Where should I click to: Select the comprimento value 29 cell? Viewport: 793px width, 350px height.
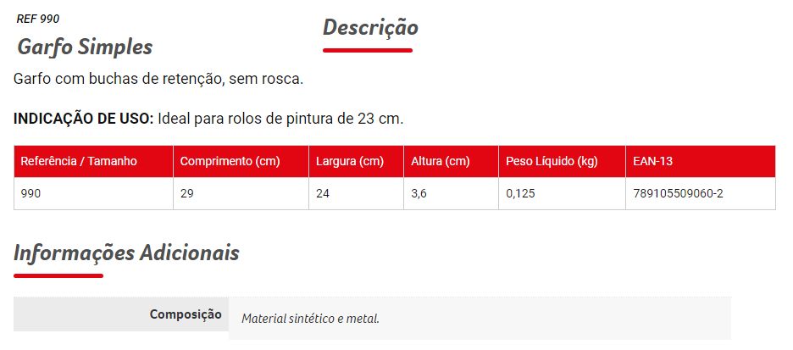(x=187, y=193)
